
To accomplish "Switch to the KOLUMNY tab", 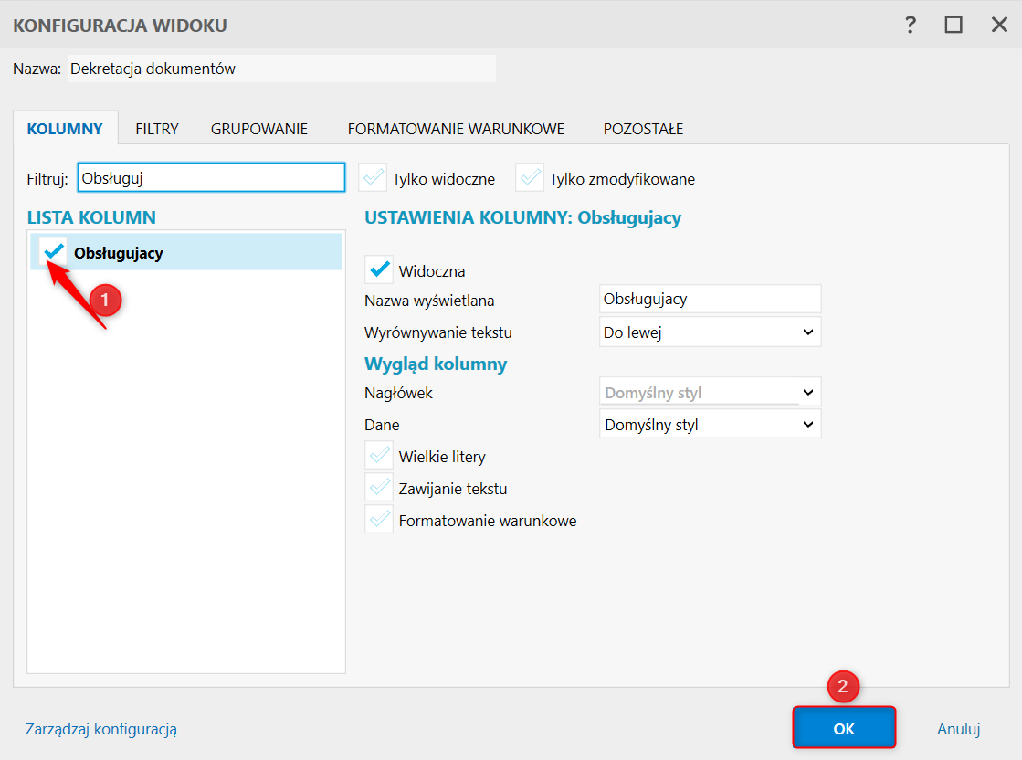I will [x=65, y=129].
